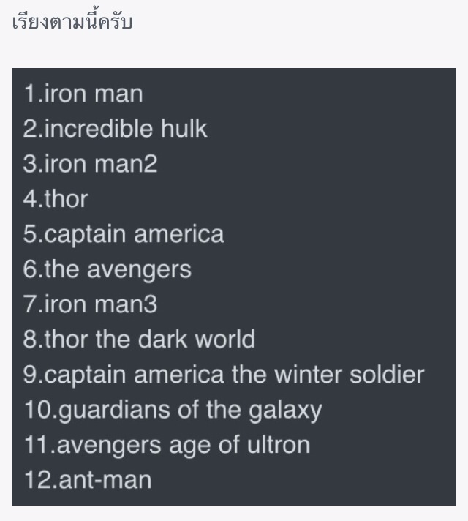Click the word 'america' in line five

pyautogui.click(x=179, y=234)
